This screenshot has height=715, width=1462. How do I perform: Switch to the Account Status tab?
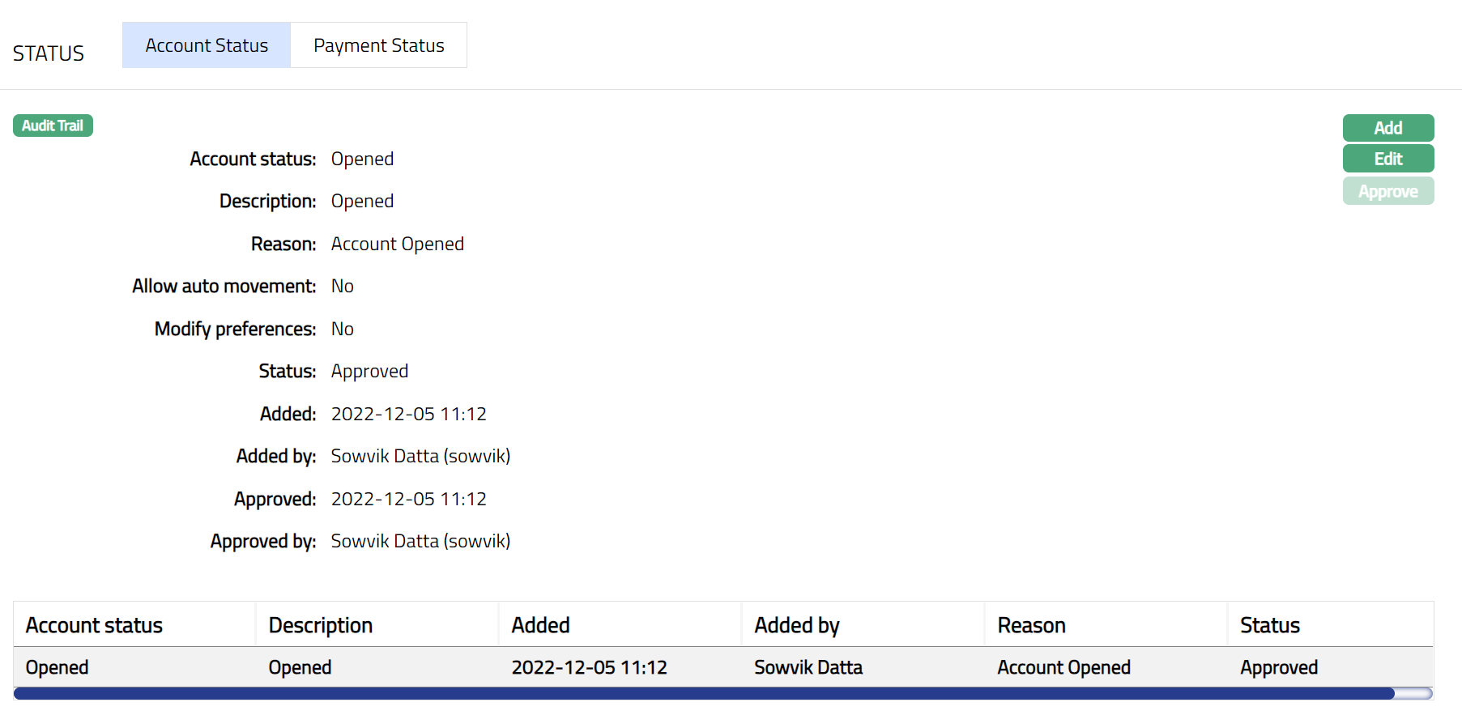click(x=207, y=45)
